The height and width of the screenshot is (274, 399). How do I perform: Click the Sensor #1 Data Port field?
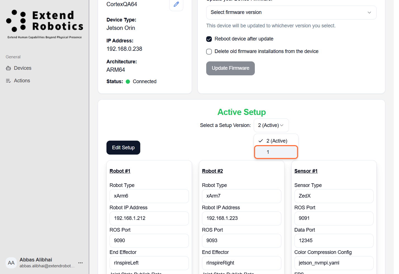[334, 241]
